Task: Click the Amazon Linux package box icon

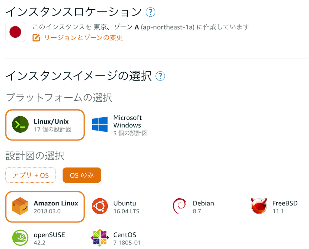Action: coord(20,206)
